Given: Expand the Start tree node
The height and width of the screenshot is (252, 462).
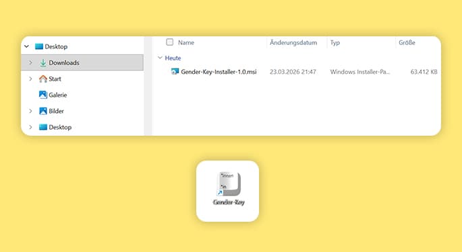Looking at the screenshot, I should [30, 79].
